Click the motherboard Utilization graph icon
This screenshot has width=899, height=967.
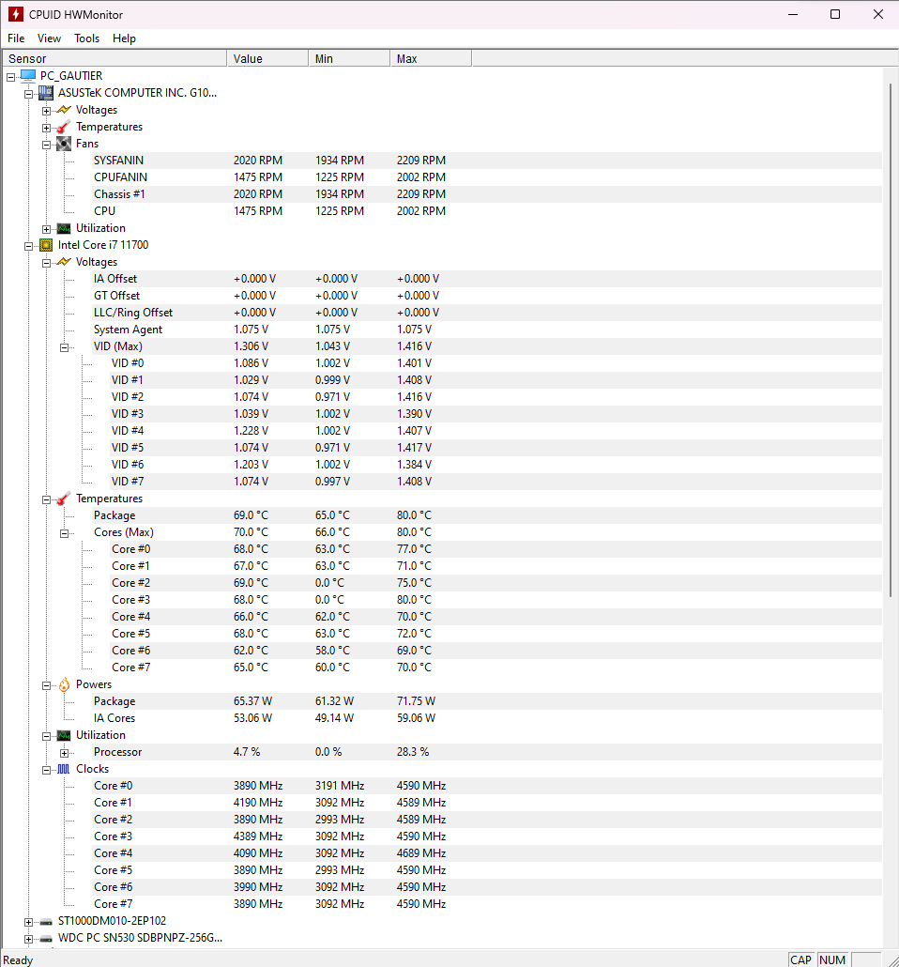64,228
